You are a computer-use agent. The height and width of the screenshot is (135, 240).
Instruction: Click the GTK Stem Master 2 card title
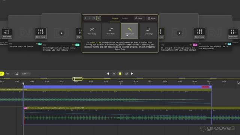(213, 48)
